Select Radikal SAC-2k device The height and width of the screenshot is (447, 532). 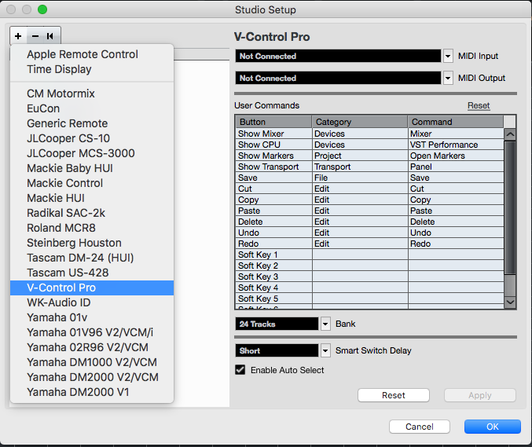(x=92, y=213)
